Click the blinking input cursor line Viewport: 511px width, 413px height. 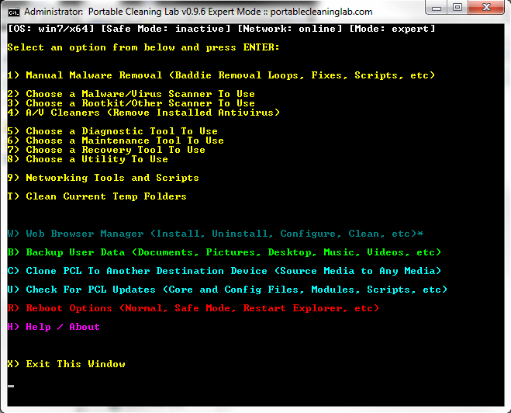click(11, 387)
